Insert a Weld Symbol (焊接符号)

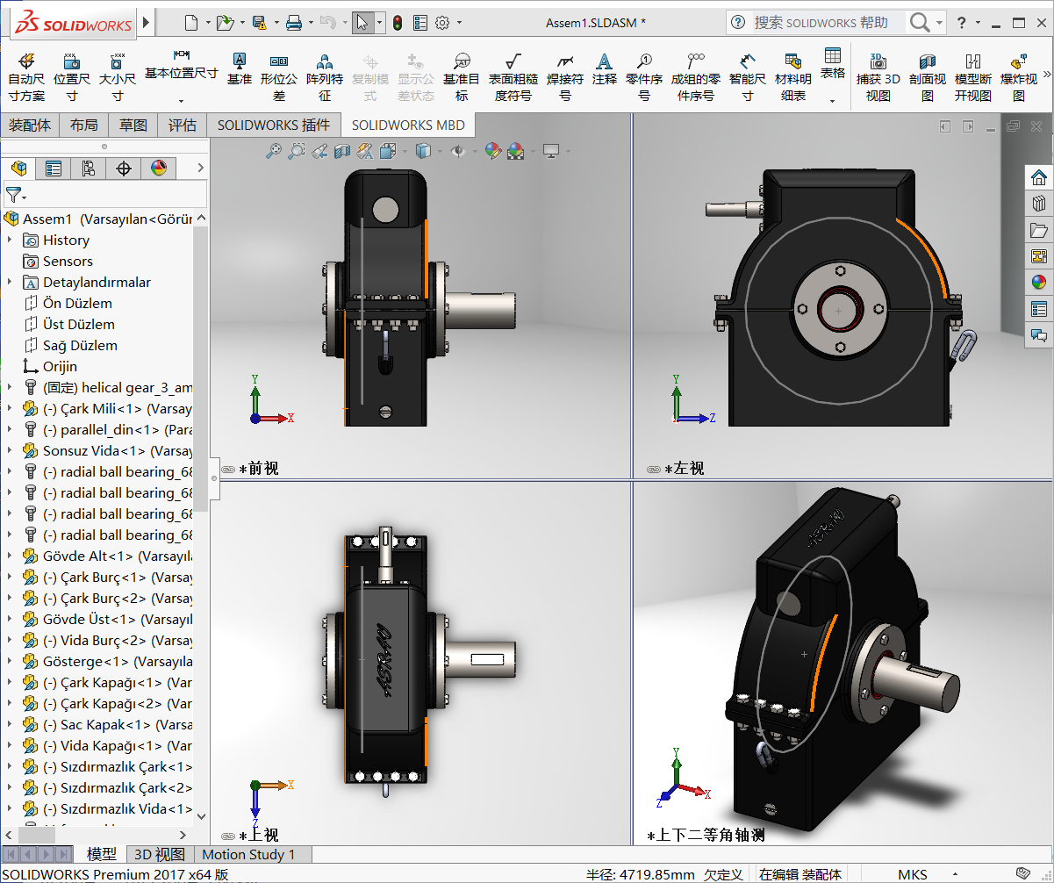(565, 76)
